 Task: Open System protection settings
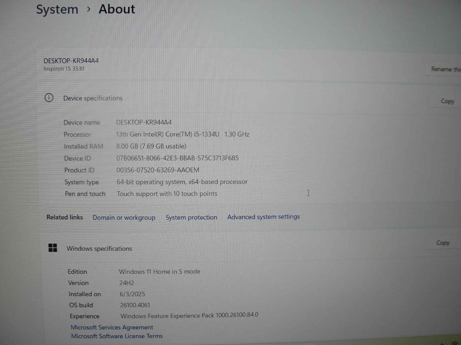pos(191,217)
